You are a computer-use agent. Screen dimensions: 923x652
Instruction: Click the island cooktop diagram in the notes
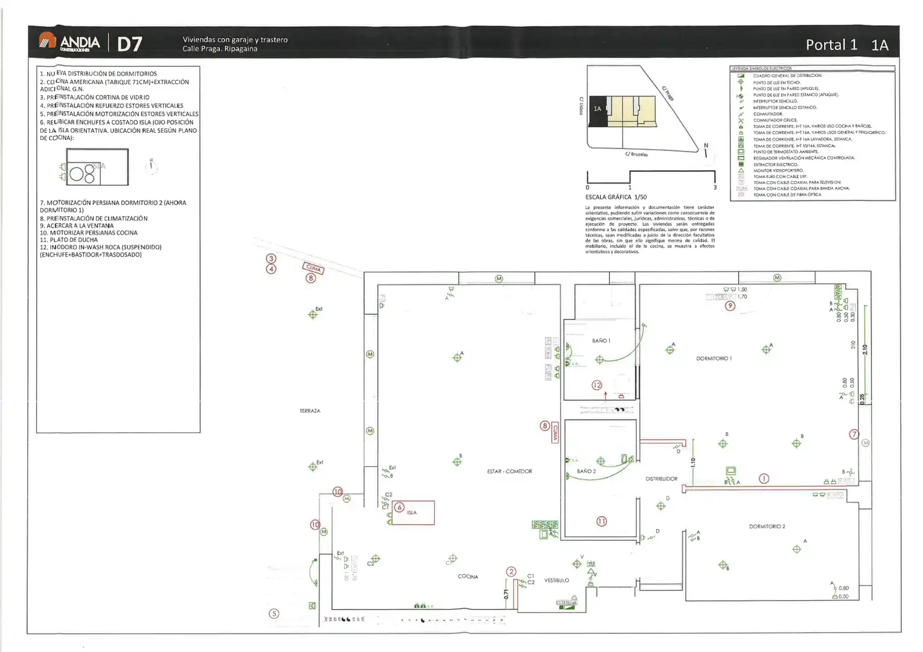point(94,167)
